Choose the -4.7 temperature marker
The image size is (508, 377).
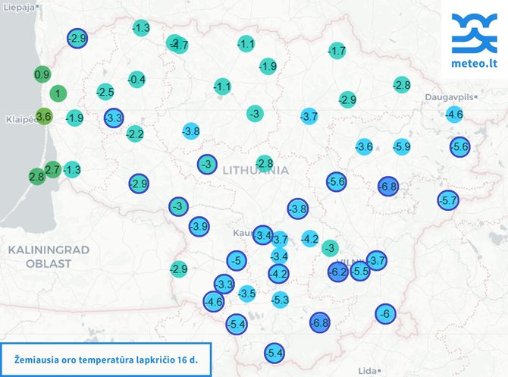click(180, 45)
